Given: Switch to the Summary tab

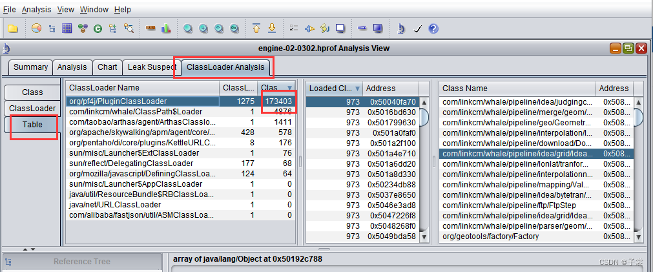Looking at the screenshot, I should tap(30, 67).
